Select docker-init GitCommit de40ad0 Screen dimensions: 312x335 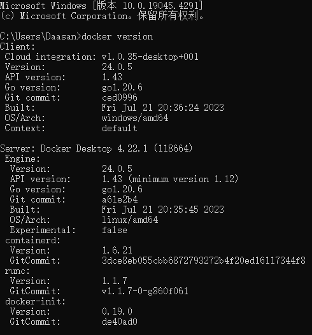pos(120,322)
